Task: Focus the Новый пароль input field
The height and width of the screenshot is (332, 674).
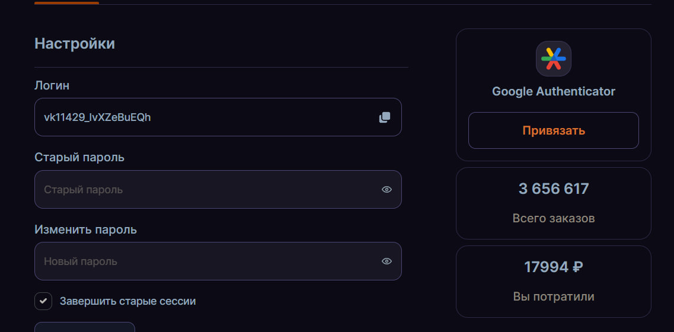Action: click(218, 261)
